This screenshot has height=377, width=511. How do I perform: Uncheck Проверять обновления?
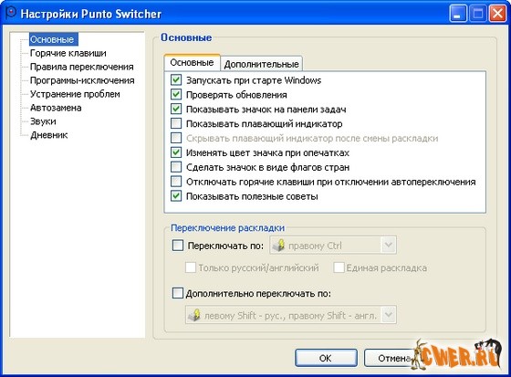pyautogui.click(x=176, y=95)
